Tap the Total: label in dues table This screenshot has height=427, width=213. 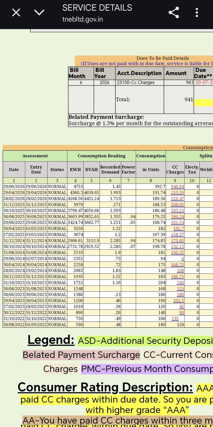point(123,100)
